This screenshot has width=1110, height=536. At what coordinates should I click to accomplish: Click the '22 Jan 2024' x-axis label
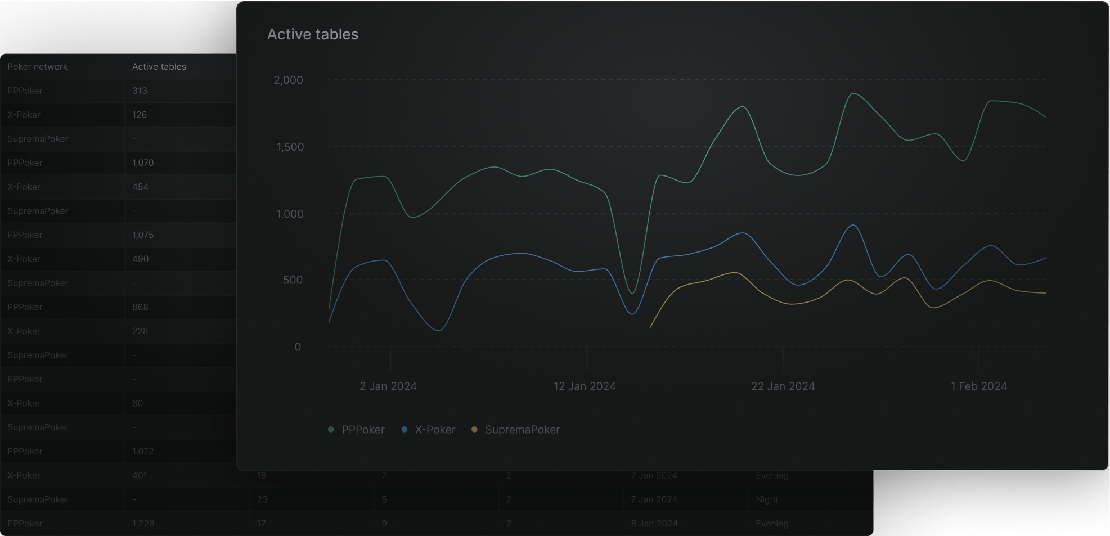(x=783, y=386)
